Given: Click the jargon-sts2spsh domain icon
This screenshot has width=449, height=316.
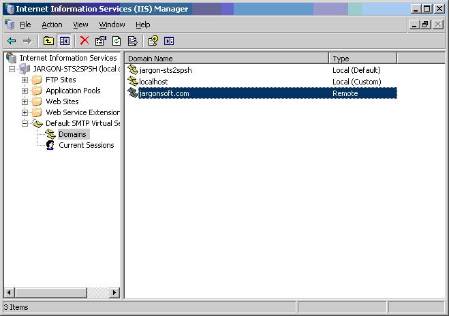Looking at the screenshot, I should tap(133, 69).
